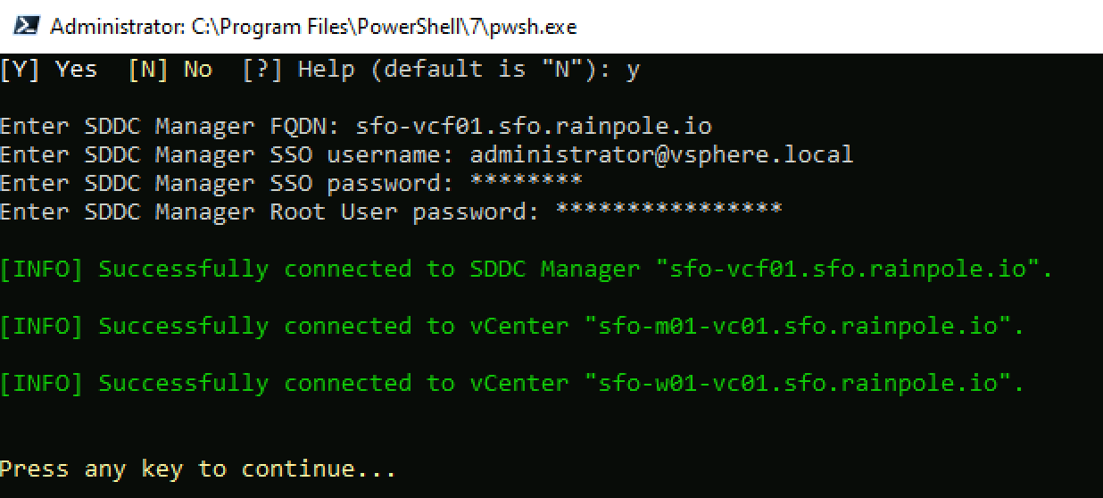Click the [INFO] tag of sfo-w01-vc01 line
This screenshot has height=498, width=1103.
(x=41, y=384)
